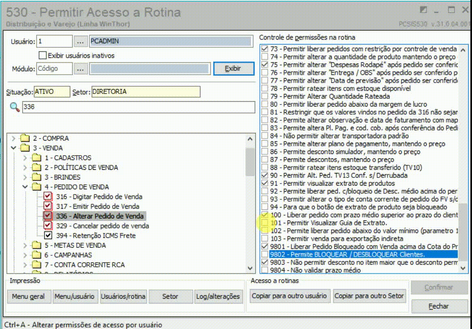Expand the 3 - BRINDES node
Image resolution: width=472 pixels, height=329 pixels.
pyautogui.click(x=25, y=177)
